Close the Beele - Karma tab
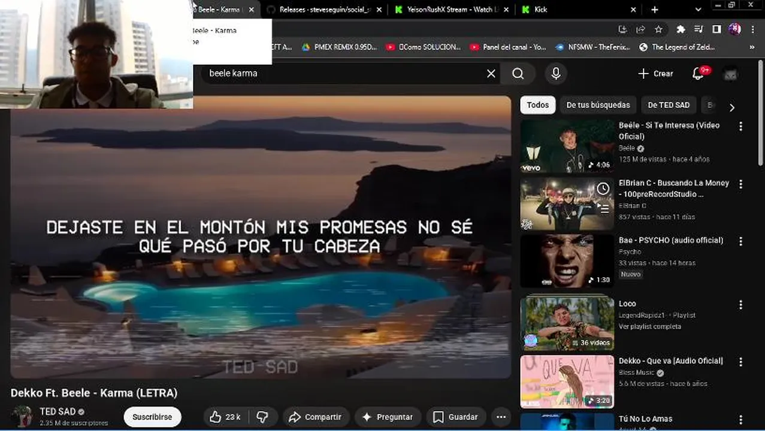 point(252,10)
